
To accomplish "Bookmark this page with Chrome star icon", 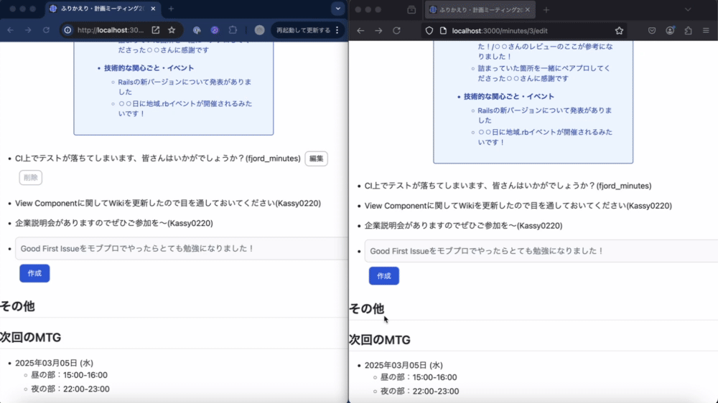I will [172, 30].
